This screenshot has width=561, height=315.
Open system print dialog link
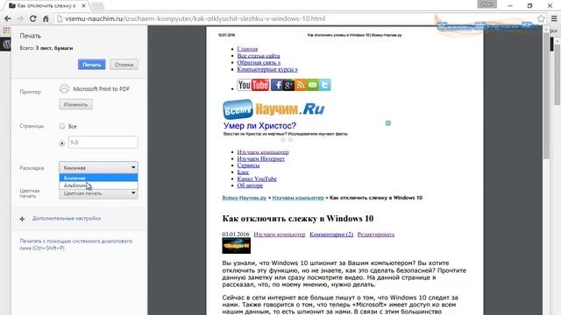76,244
